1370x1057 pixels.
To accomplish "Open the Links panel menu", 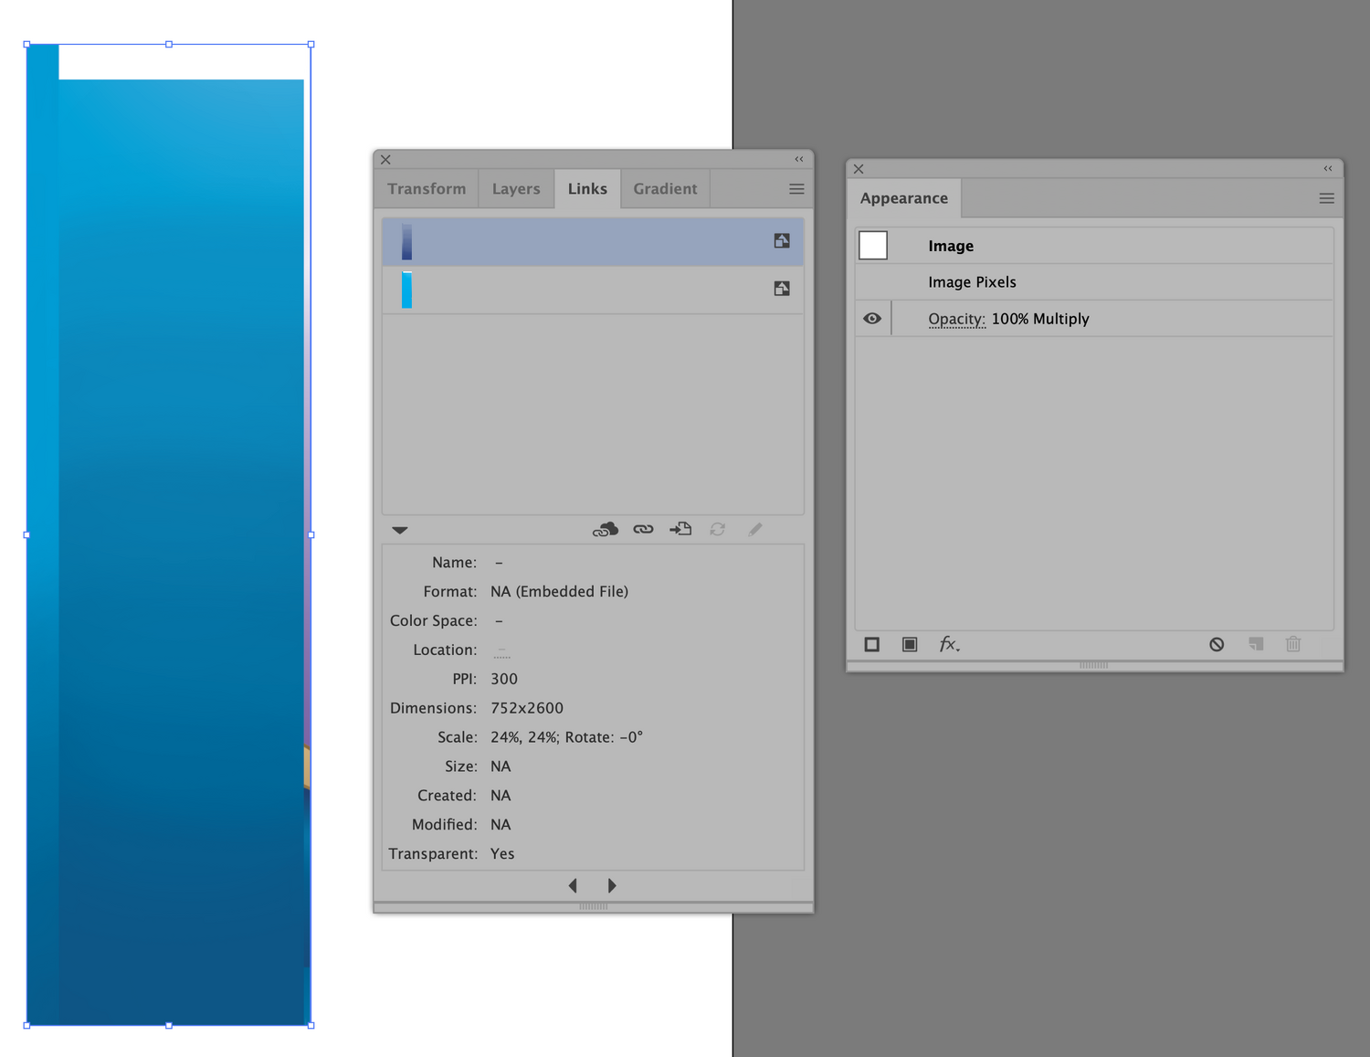I will [x=796, y=188].
